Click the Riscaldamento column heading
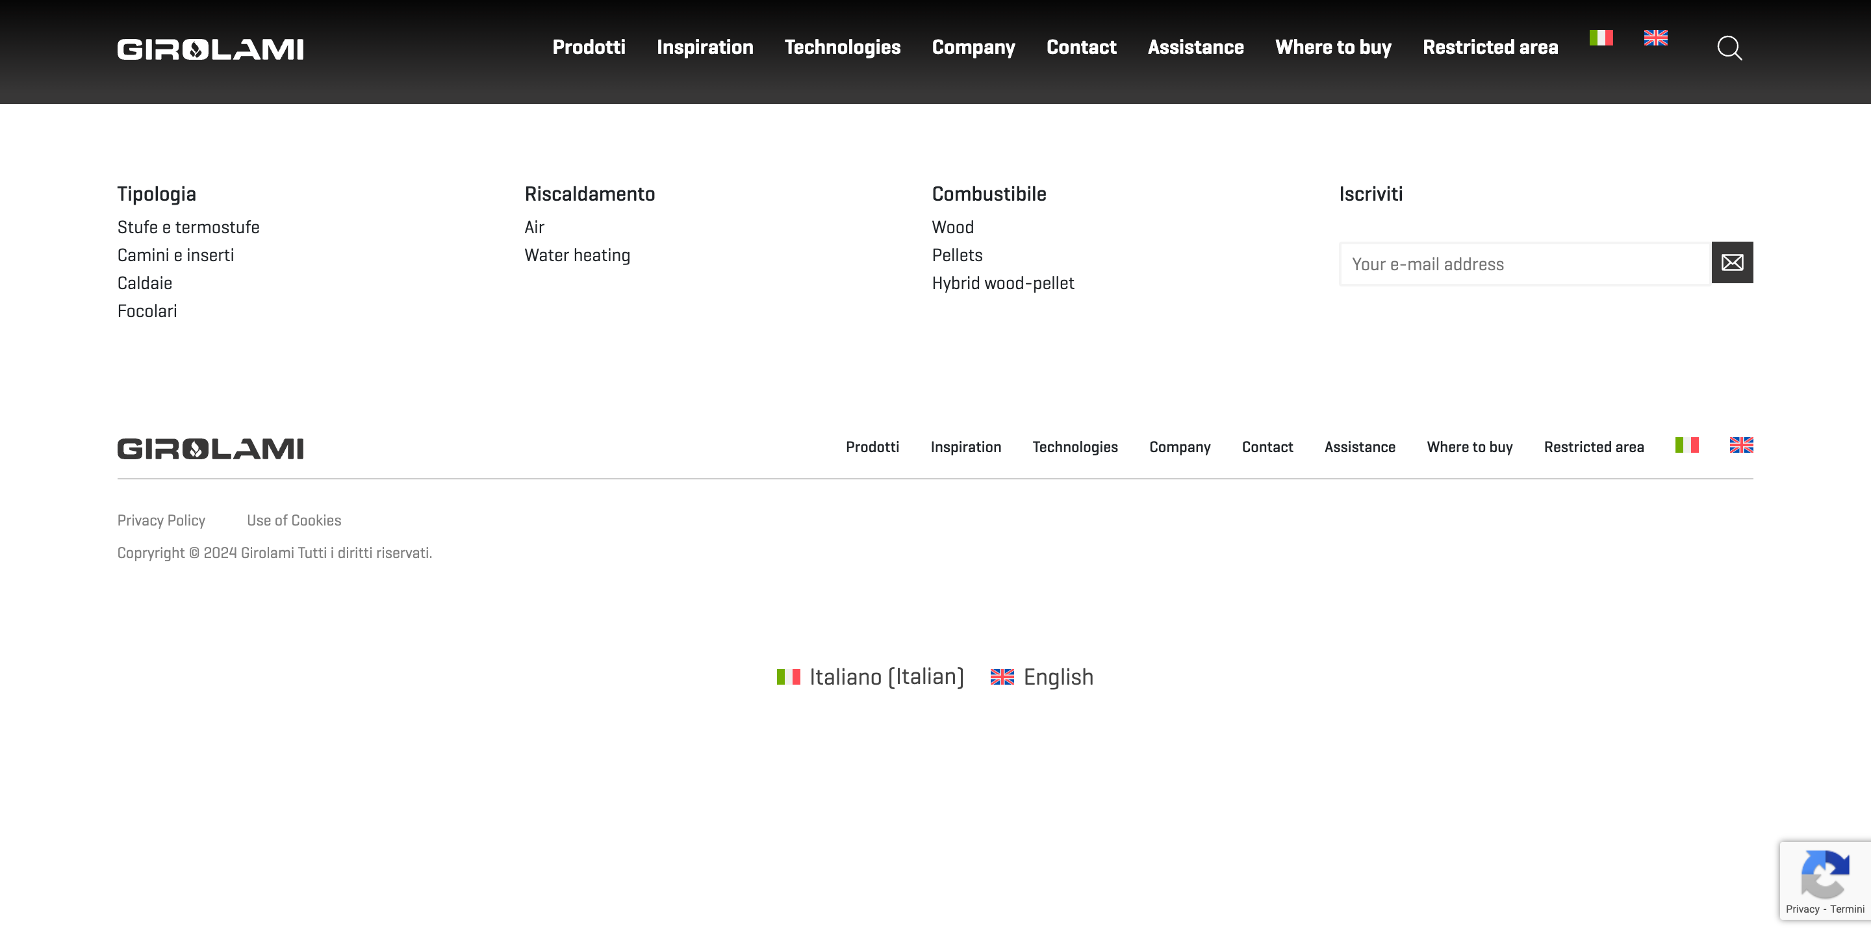The width and height of the screenshot is (1871, 938). pyautogui.click(x=590, y=194)
